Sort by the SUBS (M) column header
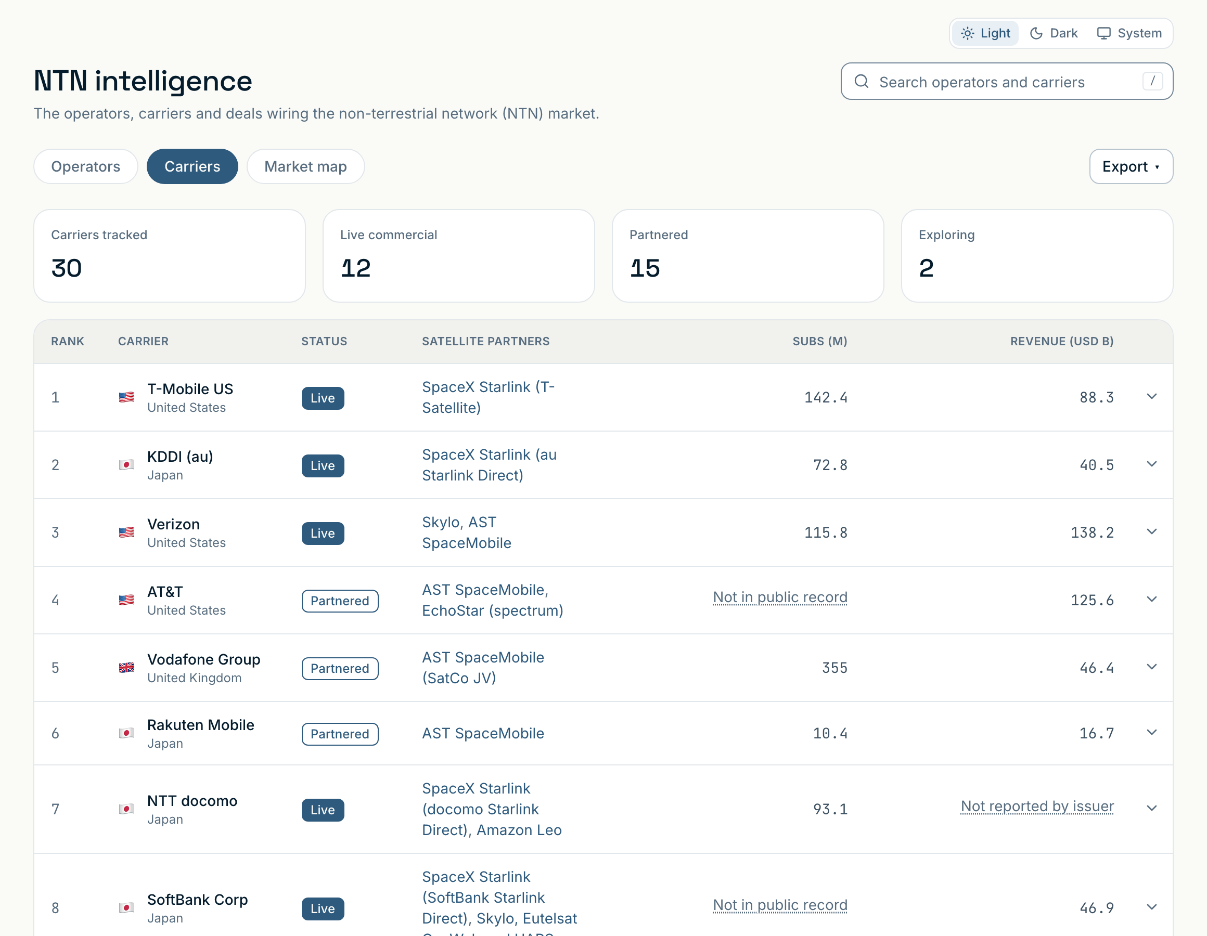1207x936 pixels. [819, 342]
